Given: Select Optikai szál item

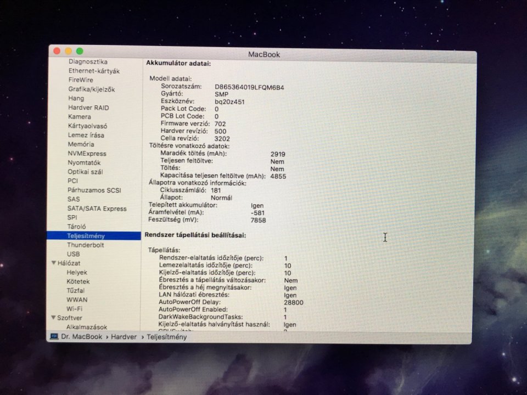Looking at the screenshot, I should click(x=85, y=172).
